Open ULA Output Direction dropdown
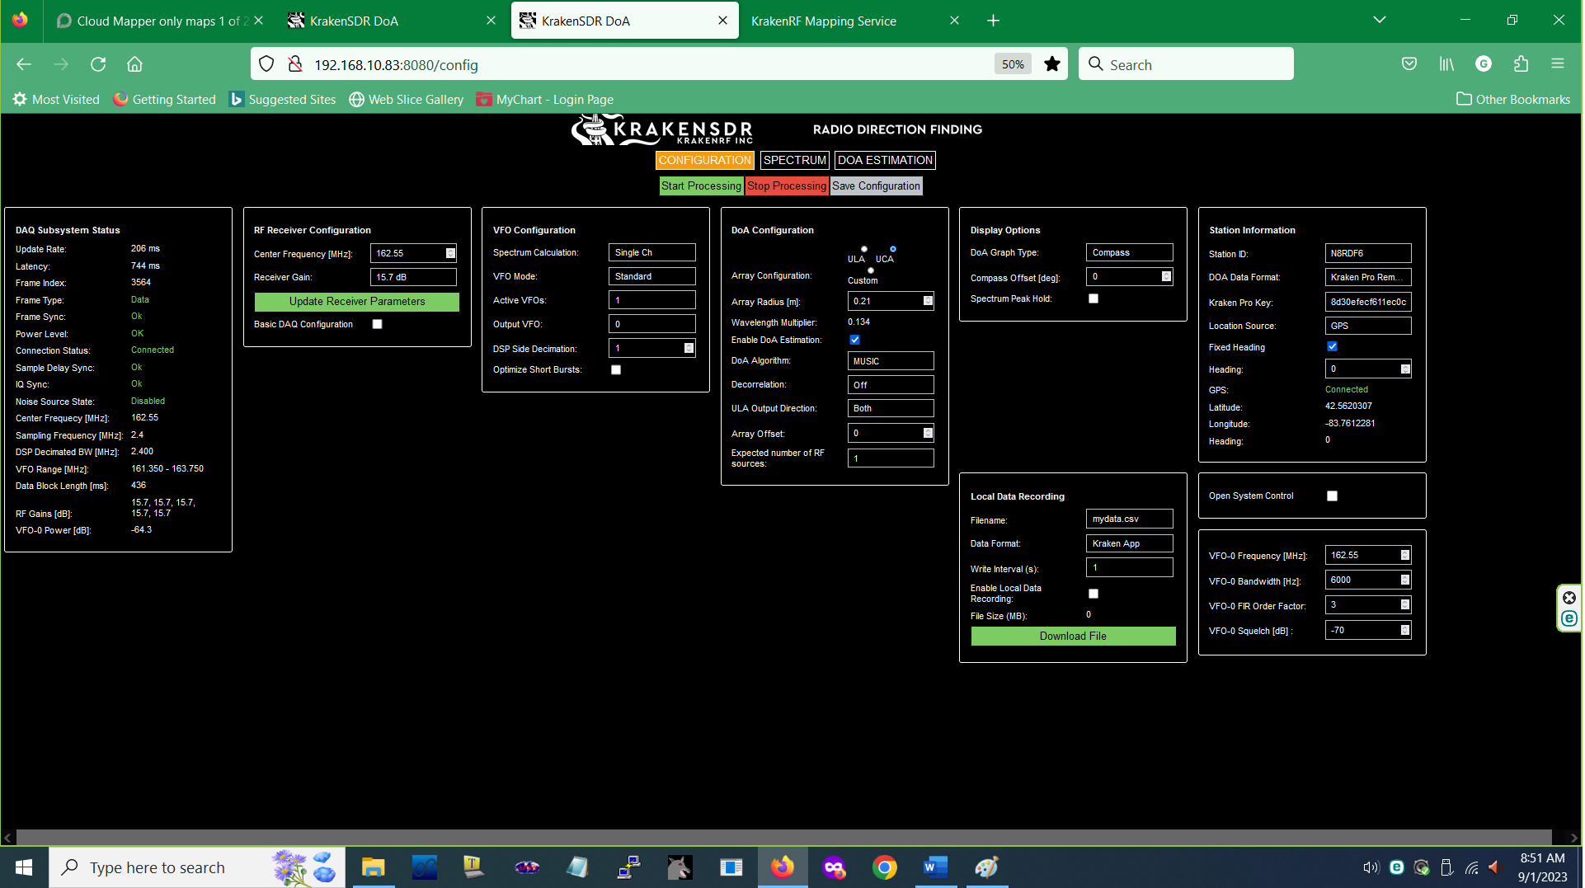Viewport: 1585px width, 888px height. click(x=891, y=408)
